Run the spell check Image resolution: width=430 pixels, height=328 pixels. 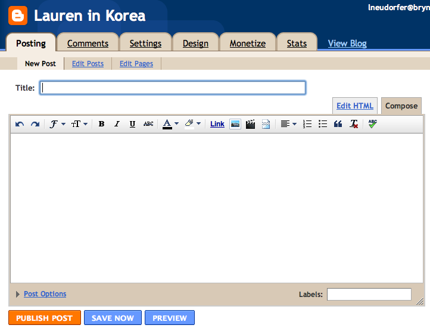(x=372, y=124)
